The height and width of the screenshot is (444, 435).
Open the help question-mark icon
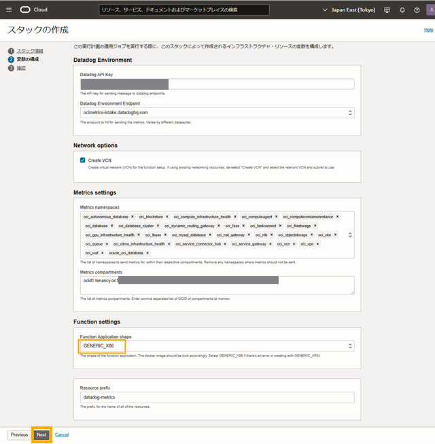click(x=417, y=10)
